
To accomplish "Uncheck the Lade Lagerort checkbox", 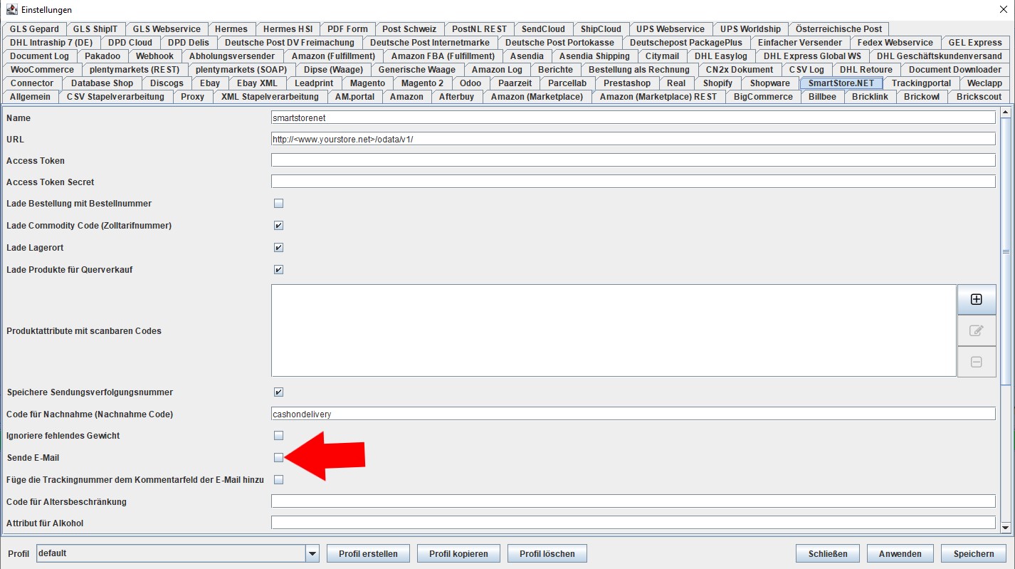I will click(278, 248).
